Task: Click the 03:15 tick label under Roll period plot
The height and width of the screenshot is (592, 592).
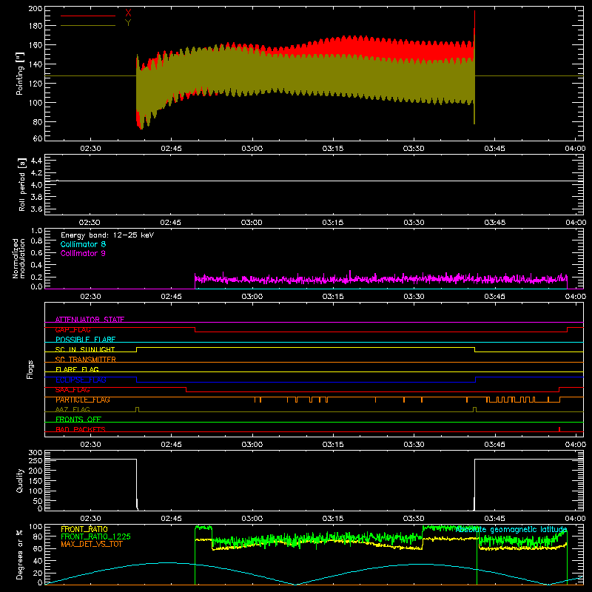Action: point(333,223)
